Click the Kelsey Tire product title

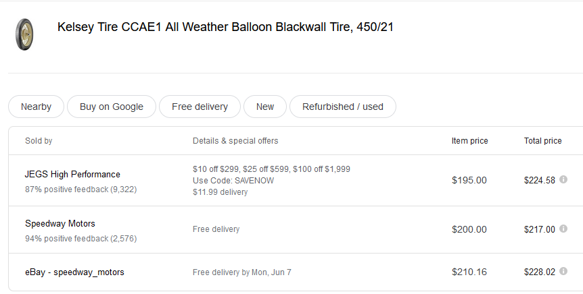click(x=225, y=28)
